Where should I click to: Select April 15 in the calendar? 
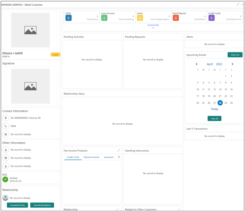226,89
